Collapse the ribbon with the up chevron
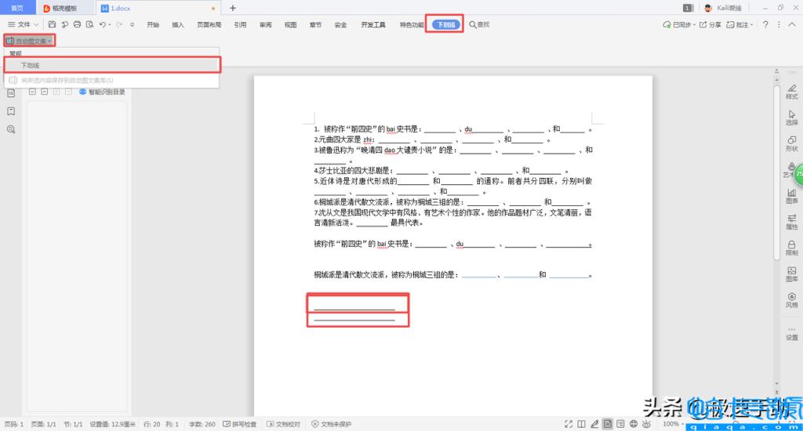 792,24
